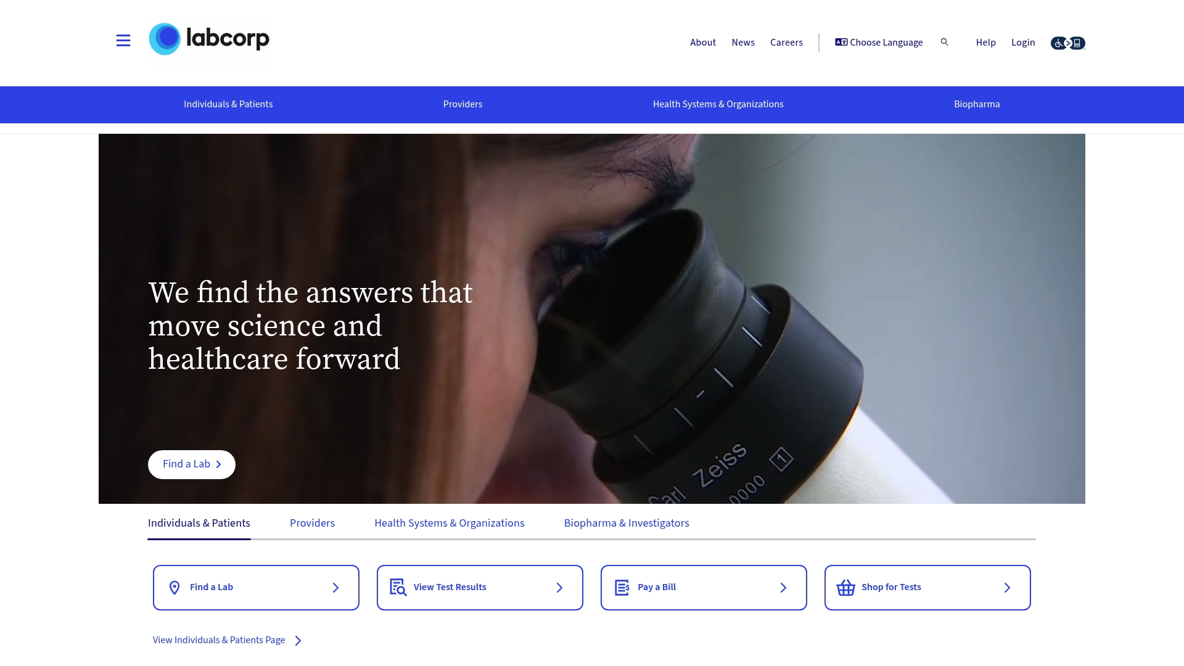Click the location pin icon on Find a Lab card
The height and width of the screenshot is (666, 1184).
click(175, 587)
